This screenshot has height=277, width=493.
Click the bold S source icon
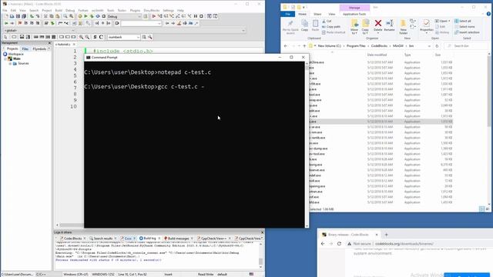point(95,37)
